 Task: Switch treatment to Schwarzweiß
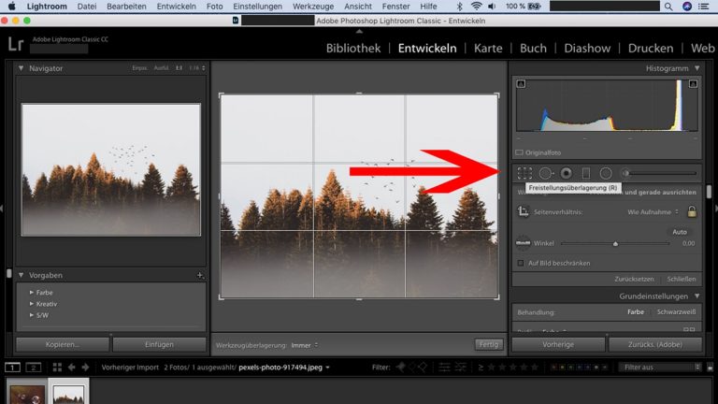pyautogui.click(x=675, y=311)
